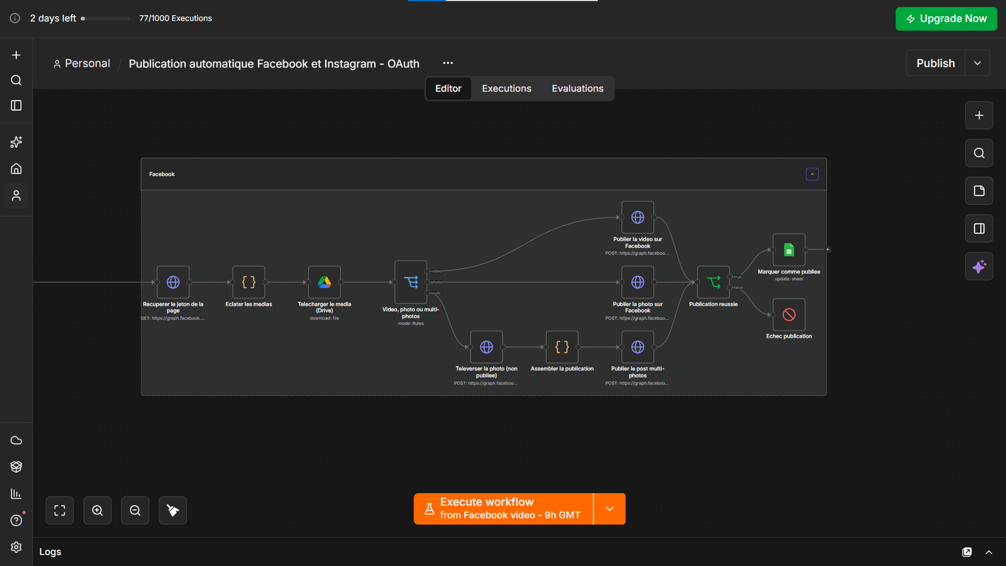Screen dimensions: 1006x566
Task: Select 'Publier le post multi-photos' node
Action: click(638, 347)
